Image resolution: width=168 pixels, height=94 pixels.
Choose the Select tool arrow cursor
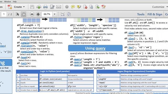point(17,14)
